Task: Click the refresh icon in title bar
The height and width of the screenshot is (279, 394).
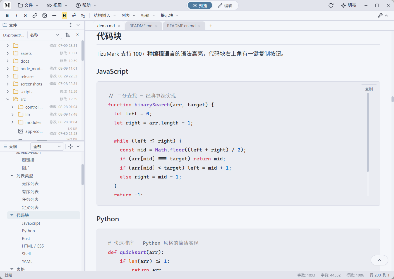Action: 331,5
